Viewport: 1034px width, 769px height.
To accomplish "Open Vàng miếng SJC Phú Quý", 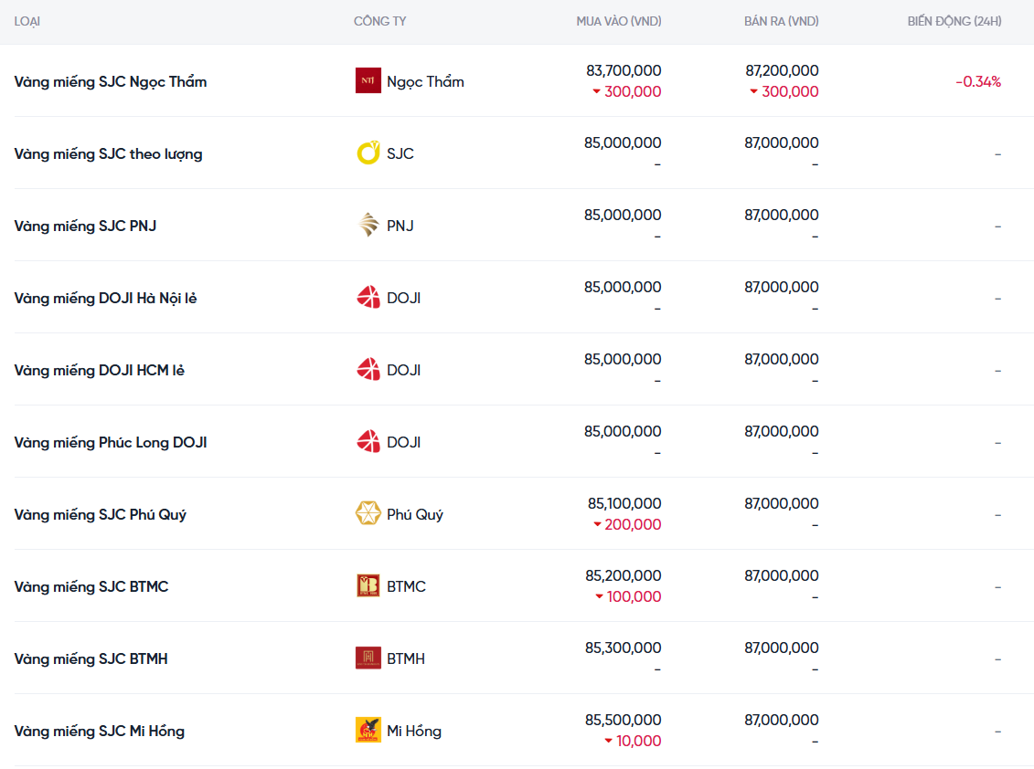I will coord(101,514).
